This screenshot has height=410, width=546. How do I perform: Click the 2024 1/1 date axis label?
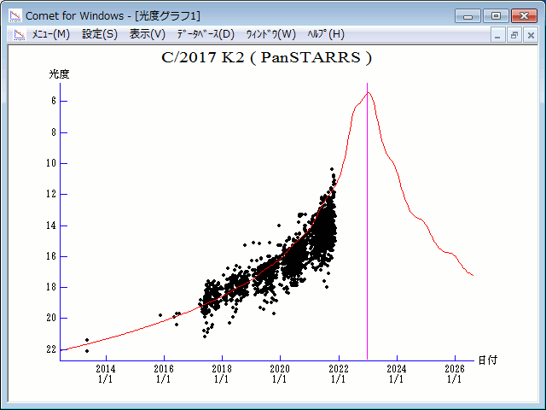point(397,373)
